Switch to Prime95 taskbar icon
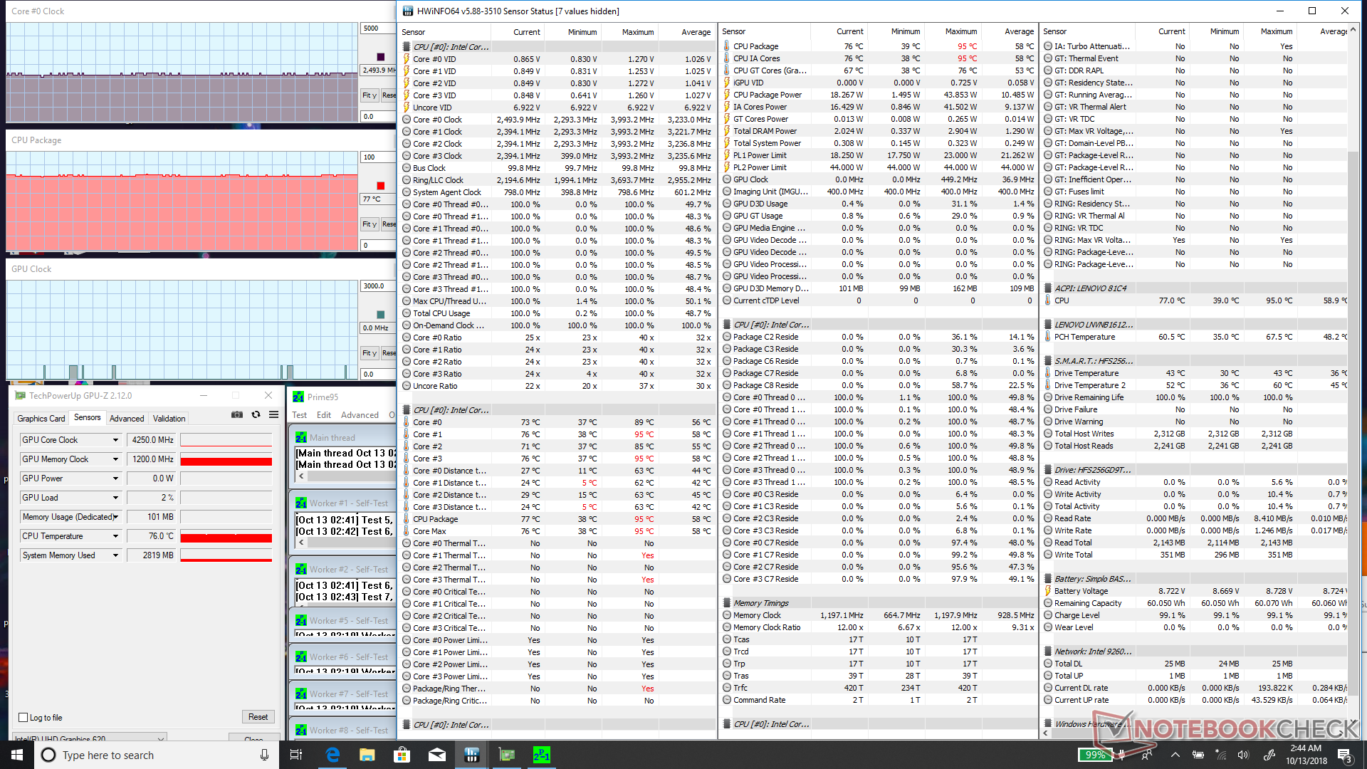 542,755
